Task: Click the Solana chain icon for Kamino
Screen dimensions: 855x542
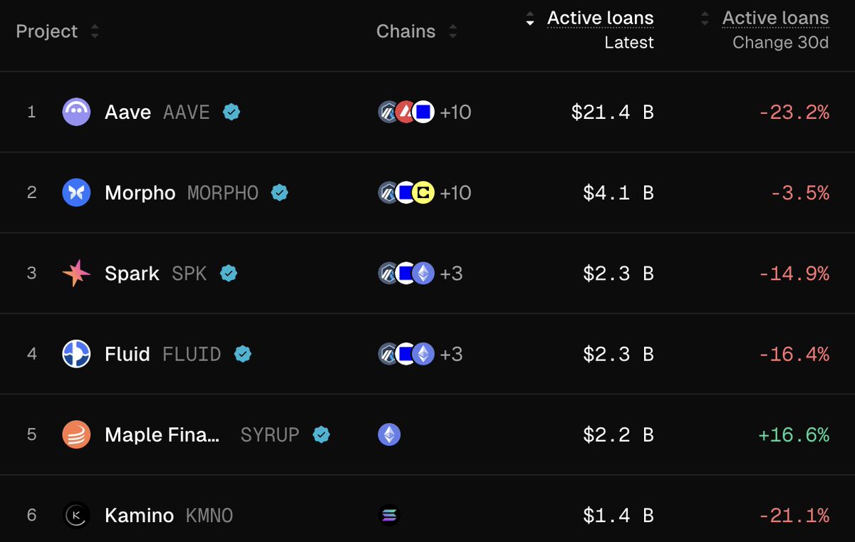Action: pos(389,515)
